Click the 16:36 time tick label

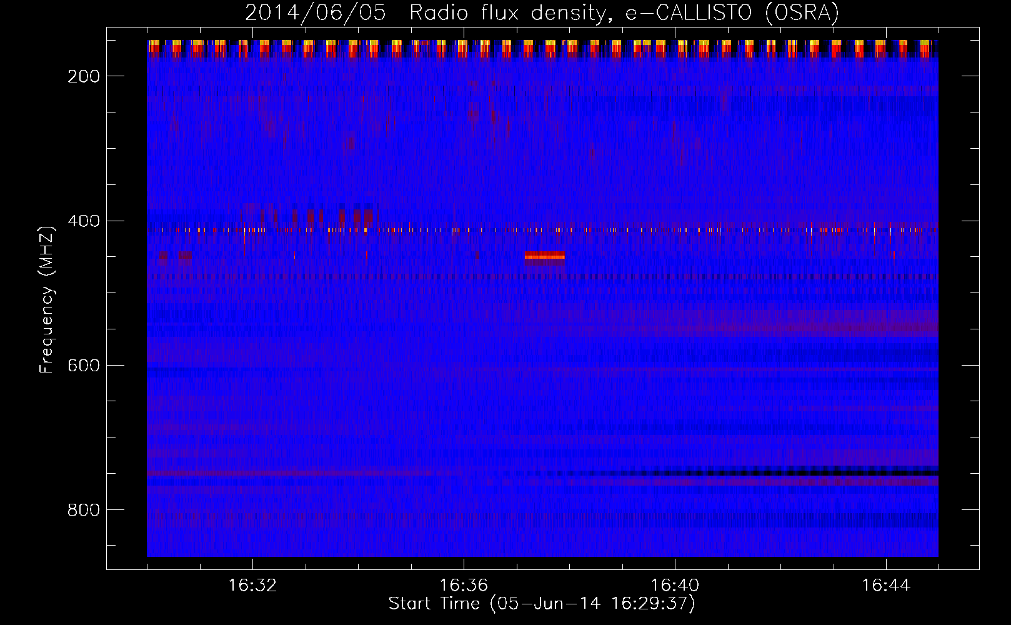pos(464,586)
